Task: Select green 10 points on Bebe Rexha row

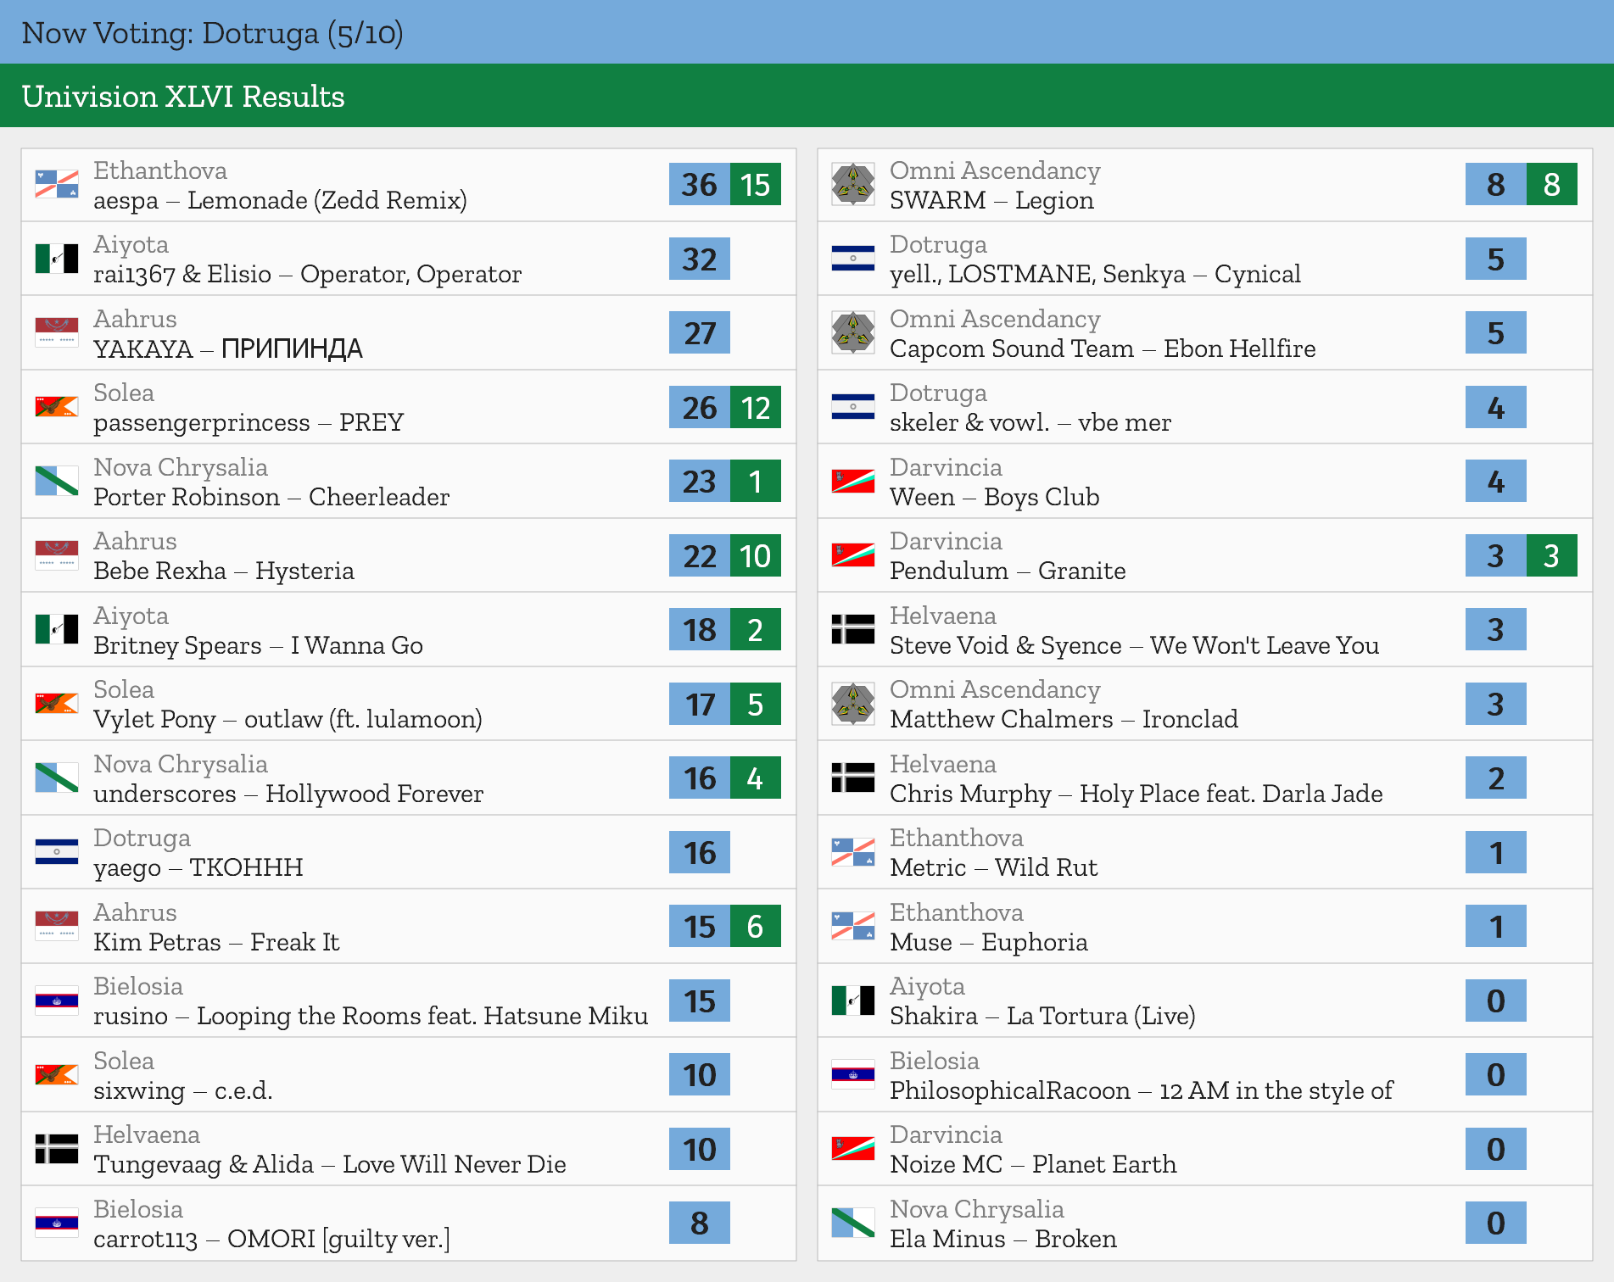Action: (756, 555)
